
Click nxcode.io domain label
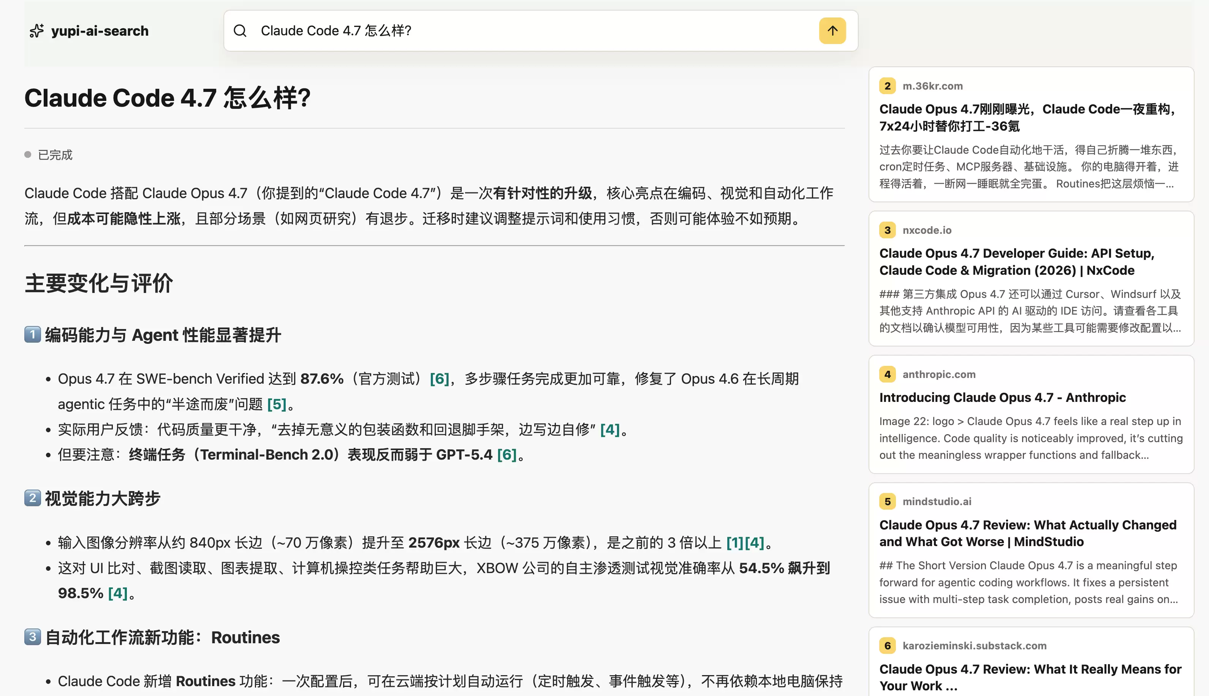927,230
